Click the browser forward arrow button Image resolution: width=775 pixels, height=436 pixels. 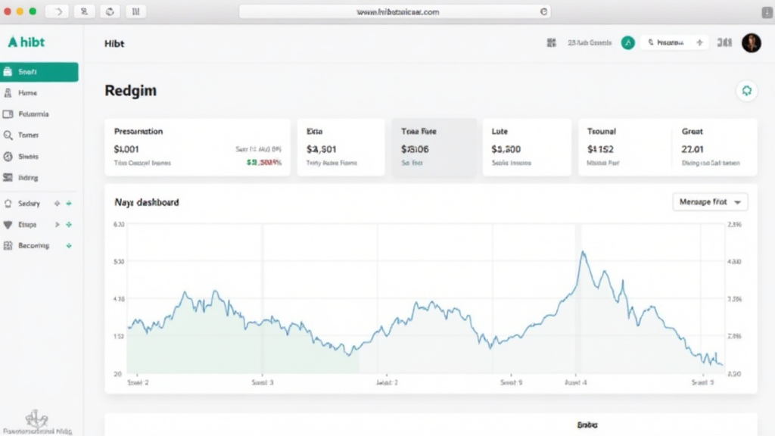tap(57, 12)
